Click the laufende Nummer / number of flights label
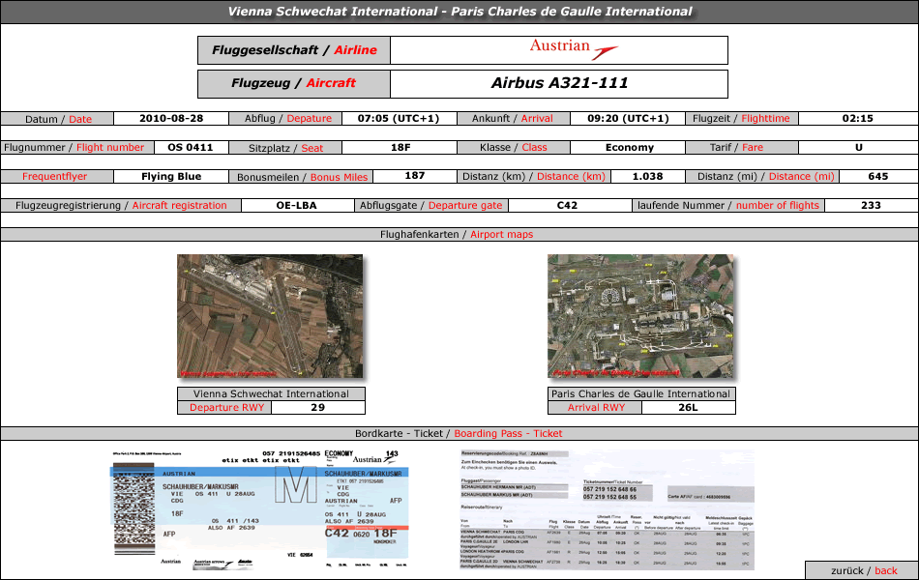The image size is (919, 580). pyautogui.click(x=728, y=206)
